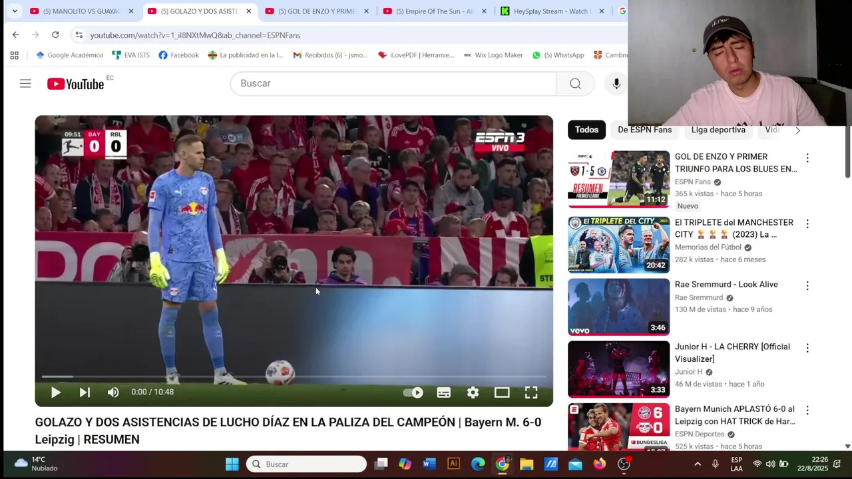Open Bayern Munich APLASTÓ 6-0 video title
This screenshot has height=479, width=852.
coord(735,415)
